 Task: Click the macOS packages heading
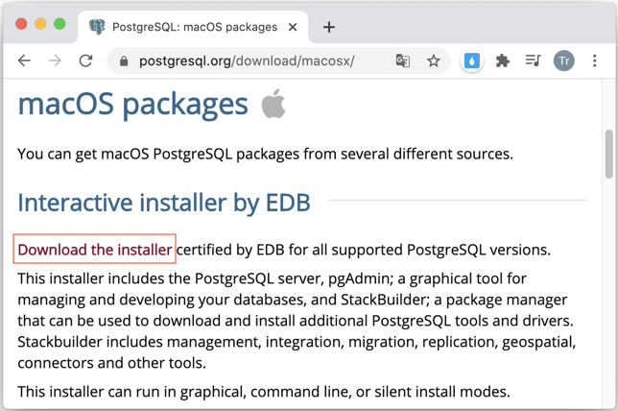[132, 105]
